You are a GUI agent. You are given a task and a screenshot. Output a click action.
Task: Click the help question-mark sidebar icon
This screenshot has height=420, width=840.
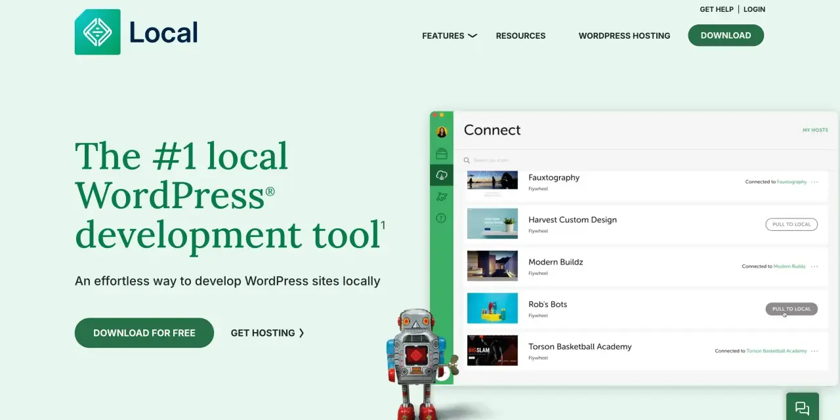[x=441, y=218]
